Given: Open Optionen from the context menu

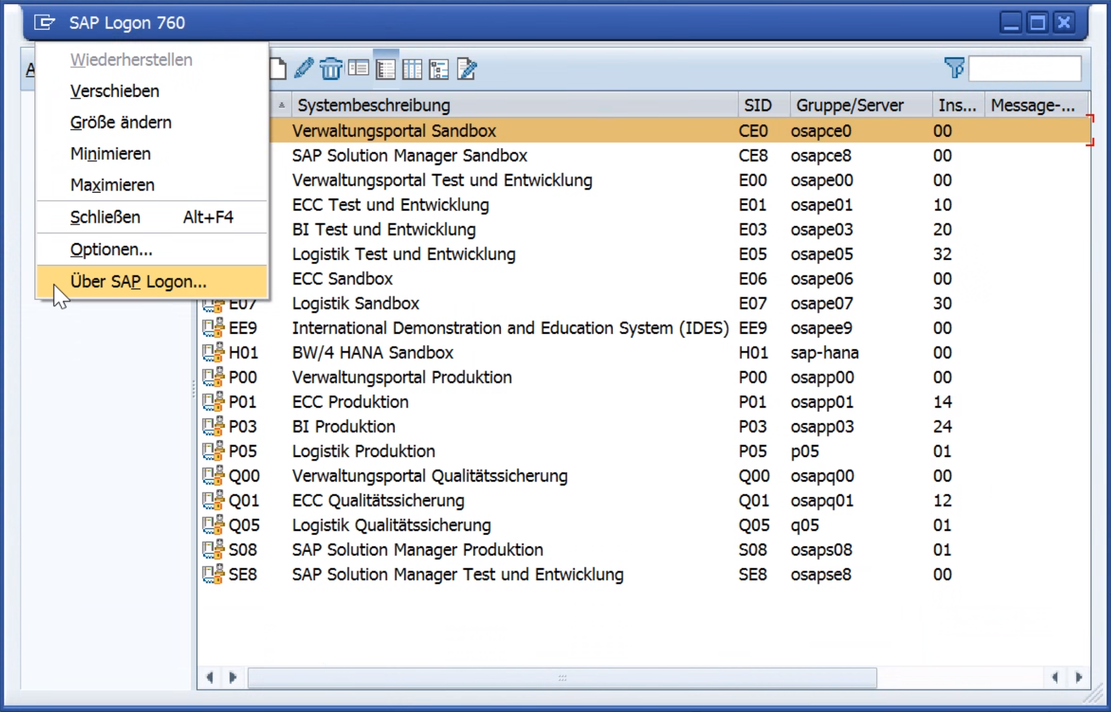Looking at the screenshot, I should click(111, 249).
